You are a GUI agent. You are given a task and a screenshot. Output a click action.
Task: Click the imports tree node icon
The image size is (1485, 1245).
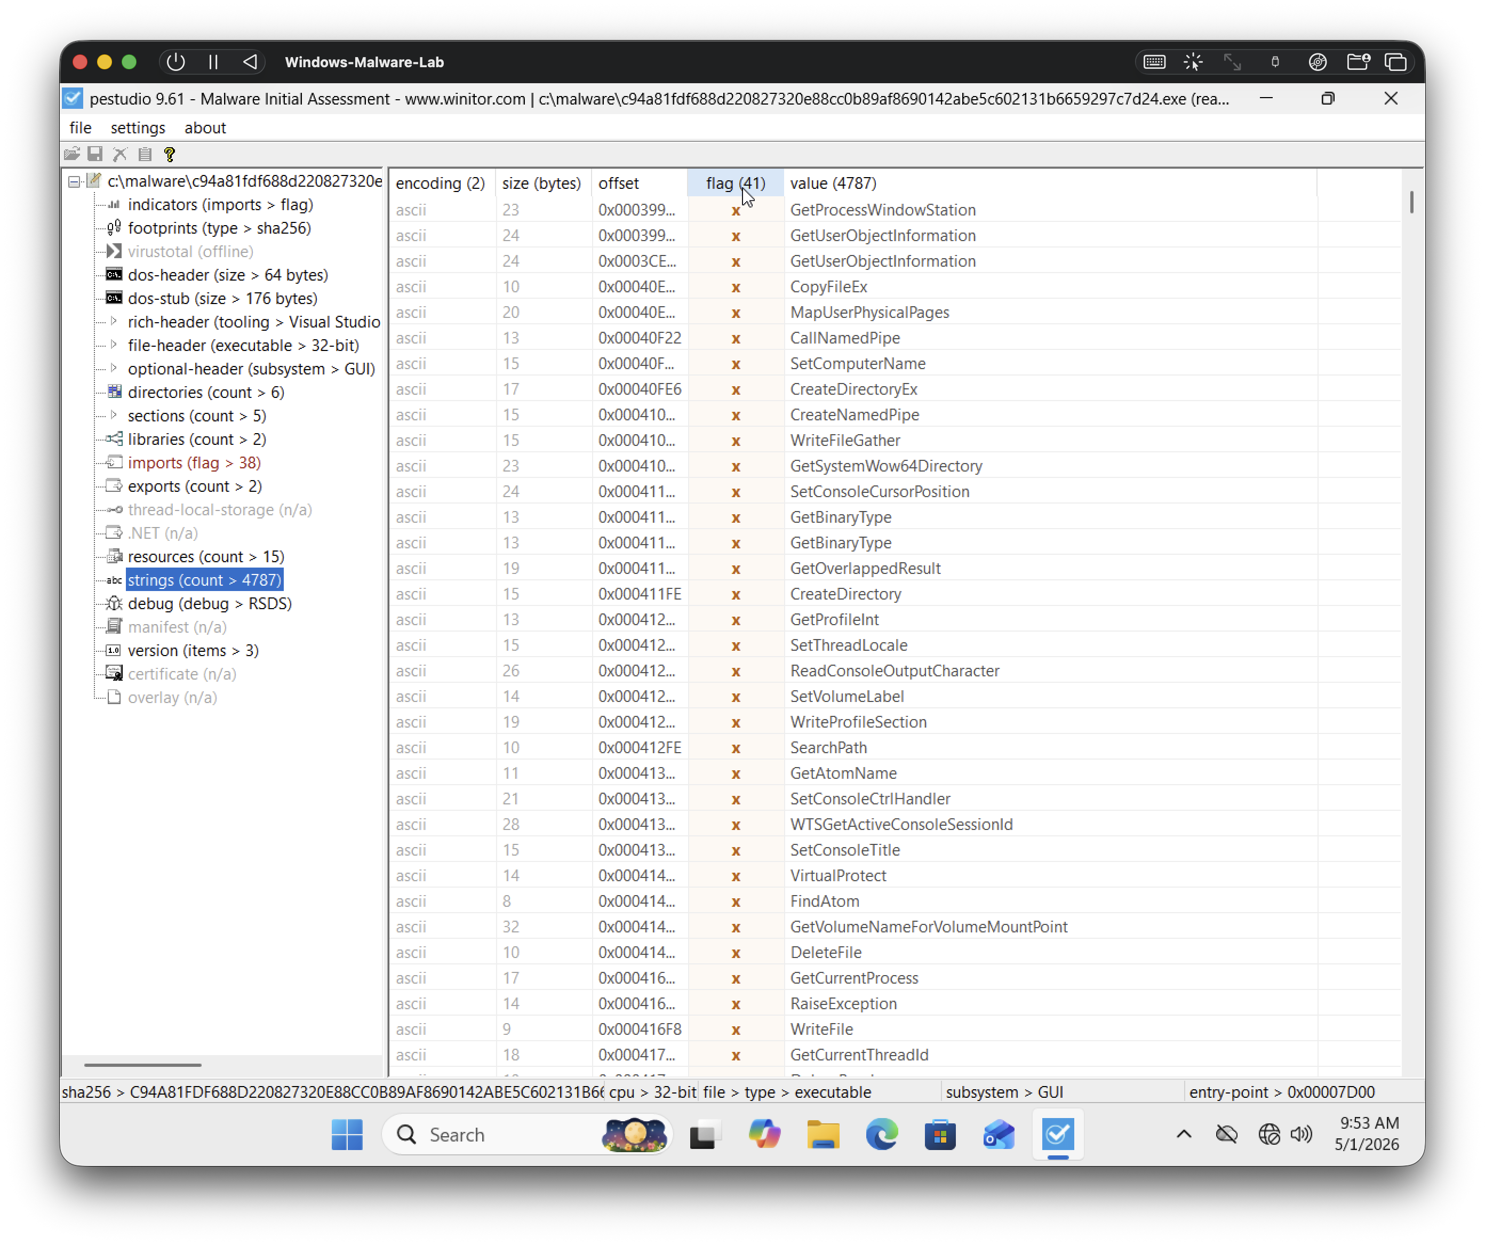pyautogui.click(x=114, y=462)
